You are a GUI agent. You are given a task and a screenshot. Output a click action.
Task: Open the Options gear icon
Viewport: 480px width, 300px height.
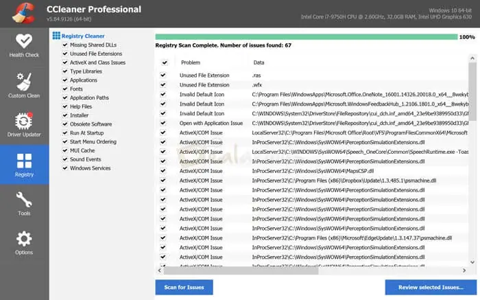24,239
